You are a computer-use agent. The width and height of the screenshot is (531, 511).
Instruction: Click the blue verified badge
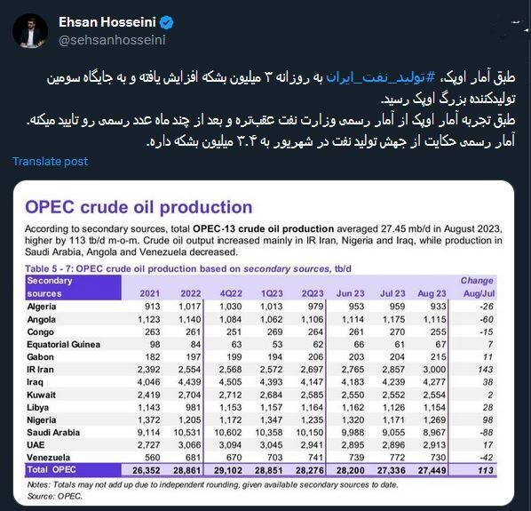tap(166, 22)
